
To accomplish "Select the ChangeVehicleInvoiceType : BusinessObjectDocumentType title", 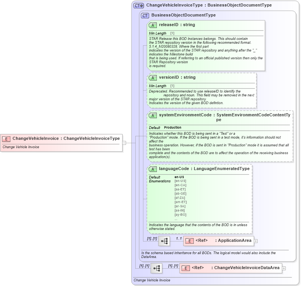I will click(209, 5).
